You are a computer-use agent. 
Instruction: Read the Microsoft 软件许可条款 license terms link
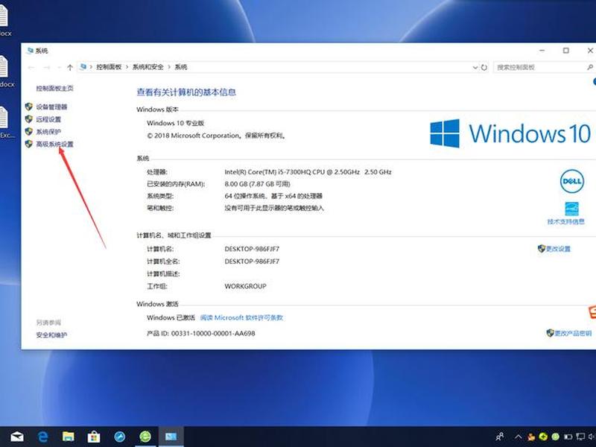point(241,318)
